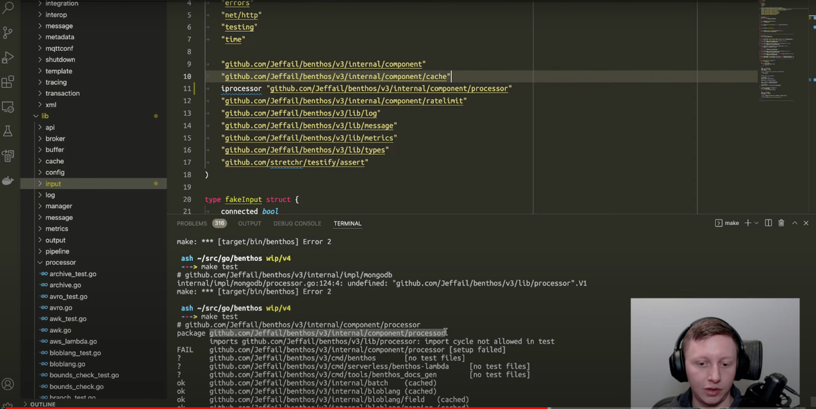Viewport: 816px width, 409px height.
Task: Expand the cache folder
Action: tap(54, 160)
